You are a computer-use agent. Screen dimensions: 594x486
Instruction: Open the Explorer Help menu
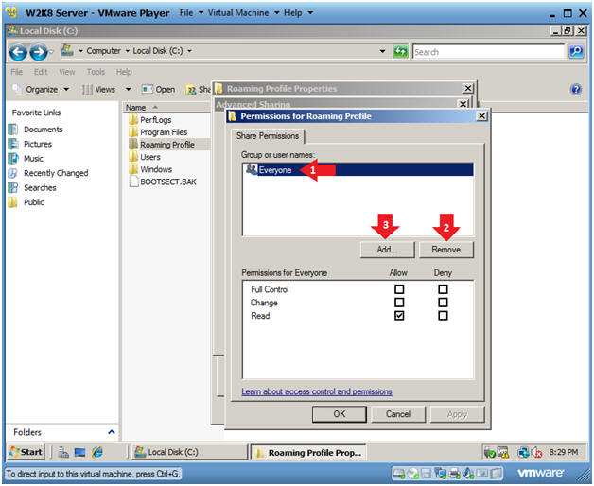click(x=124, y=72)
